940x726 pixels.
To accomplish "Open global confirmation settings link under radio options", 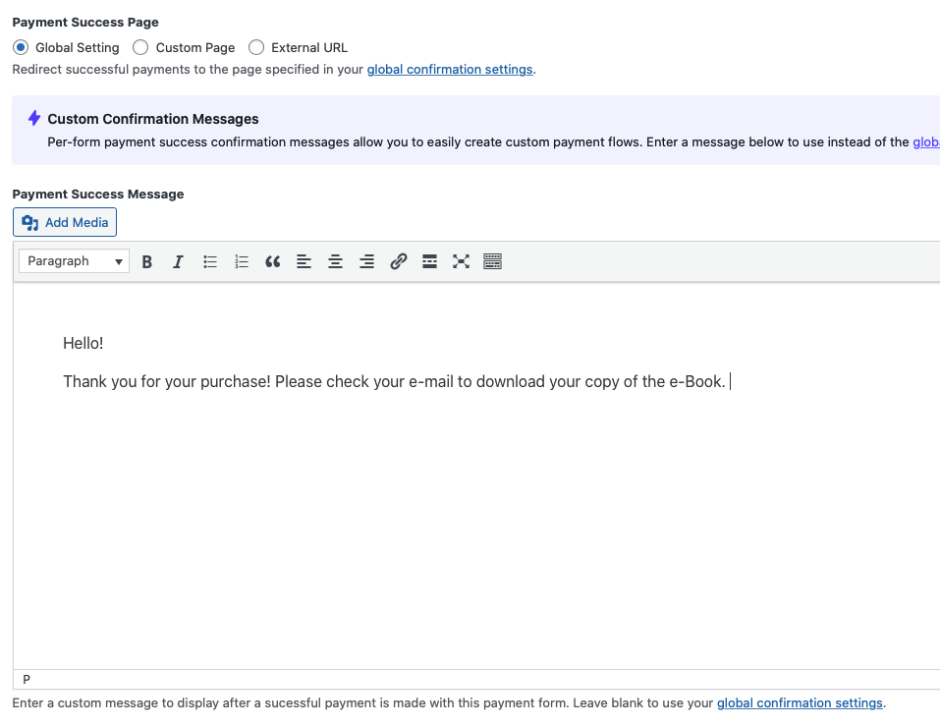I will (450, 70).
